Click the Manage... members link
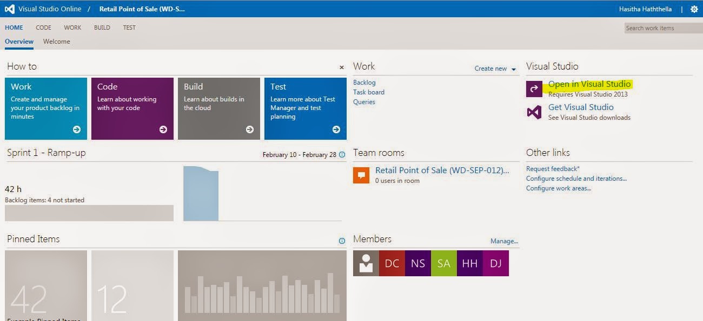Screen dimensions: 703x321 tap(504, 241)
